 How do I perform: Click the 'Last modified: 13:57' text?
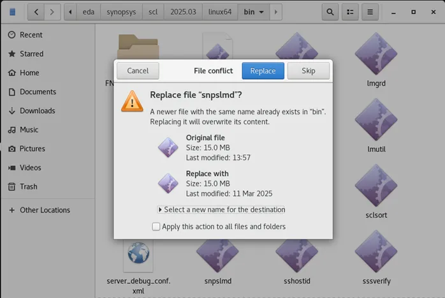pyautogui.click(x=218, y=158)
